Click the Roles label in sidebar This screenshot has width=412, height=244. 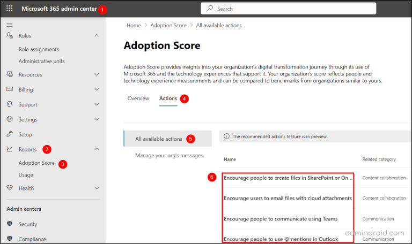point(25,36)
